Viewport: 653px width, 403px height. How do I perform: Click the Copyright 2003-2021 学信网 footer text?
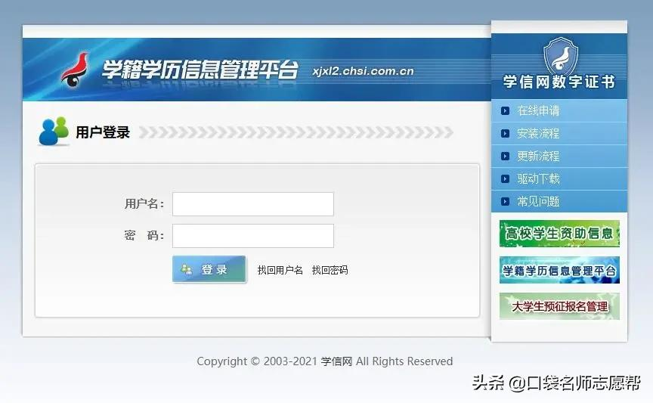point(324,361)
